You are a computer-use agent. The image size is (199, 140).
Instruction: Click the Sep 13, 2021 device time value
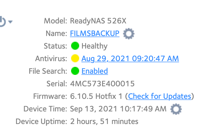click(x=118, y=109)
